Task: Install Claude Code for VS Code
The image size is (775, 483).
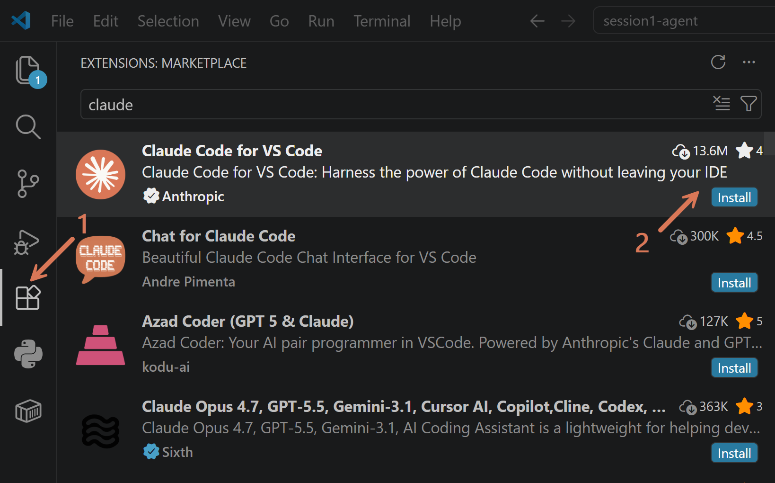Action: pyautogui.click(x=734, y=197)
